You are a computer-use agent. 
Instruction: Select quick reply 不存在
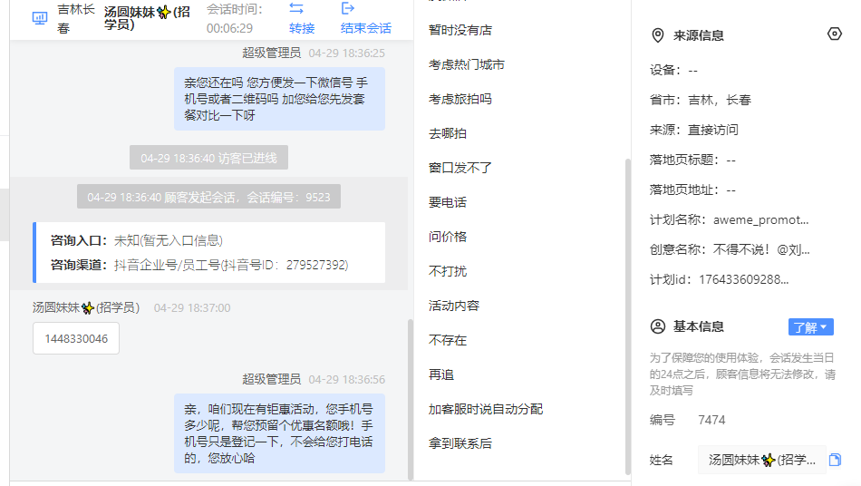click(448, 341)
